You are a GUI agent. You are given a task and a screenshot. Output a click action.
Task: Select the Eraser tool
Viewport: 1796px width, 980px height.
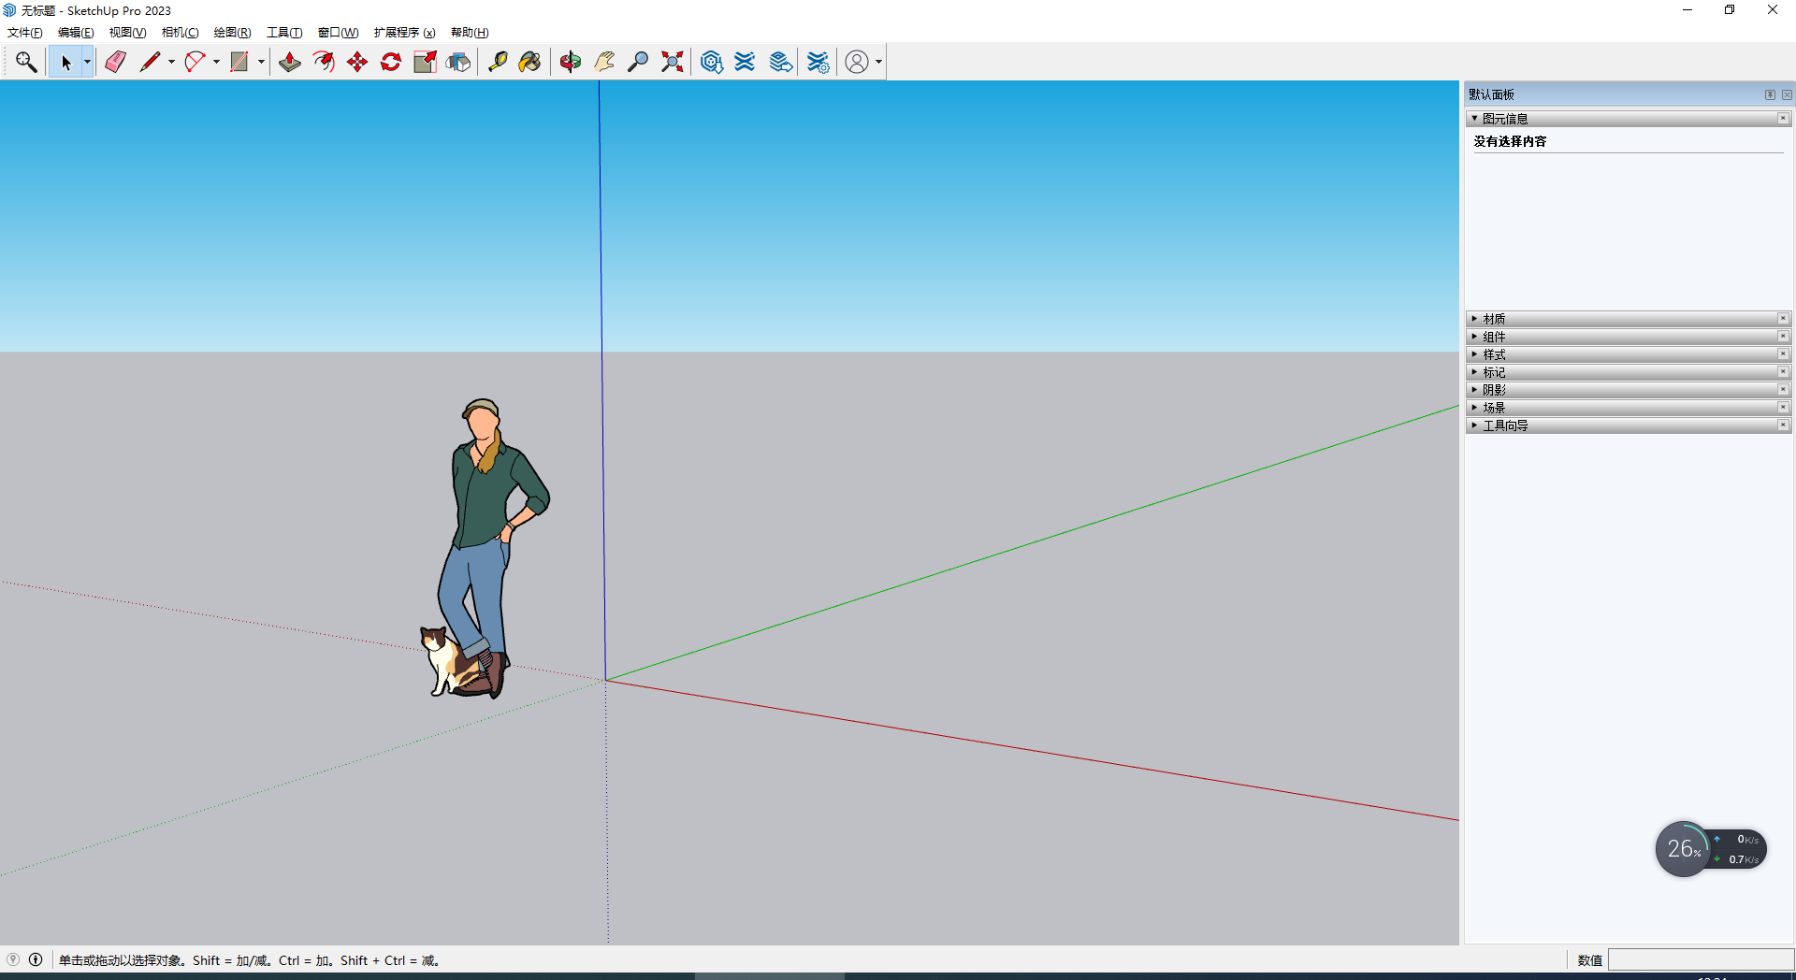(115, 62)
